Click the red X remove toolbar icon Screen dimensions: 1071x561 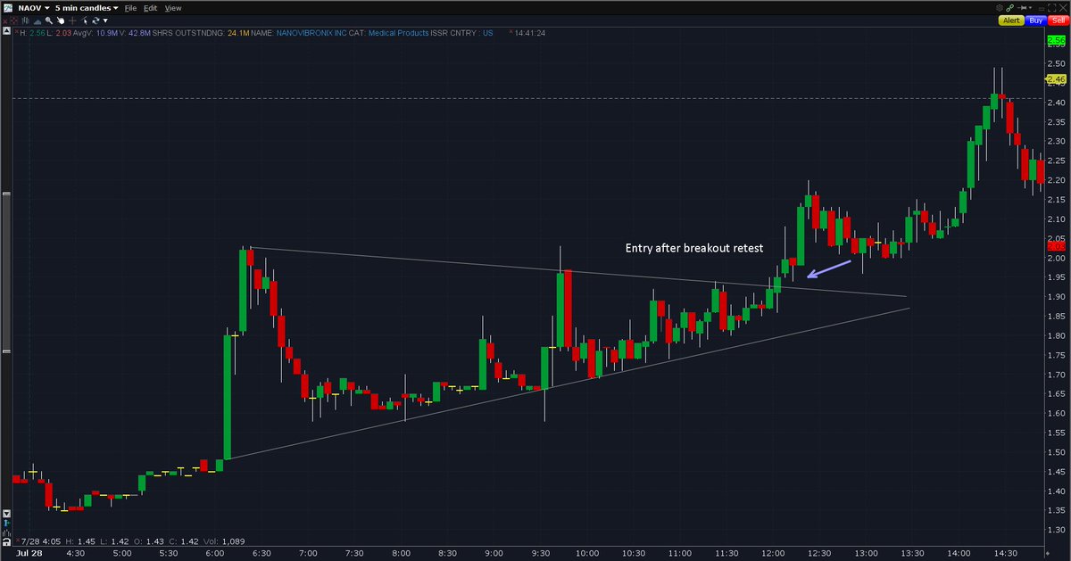[x=4, y=21]
